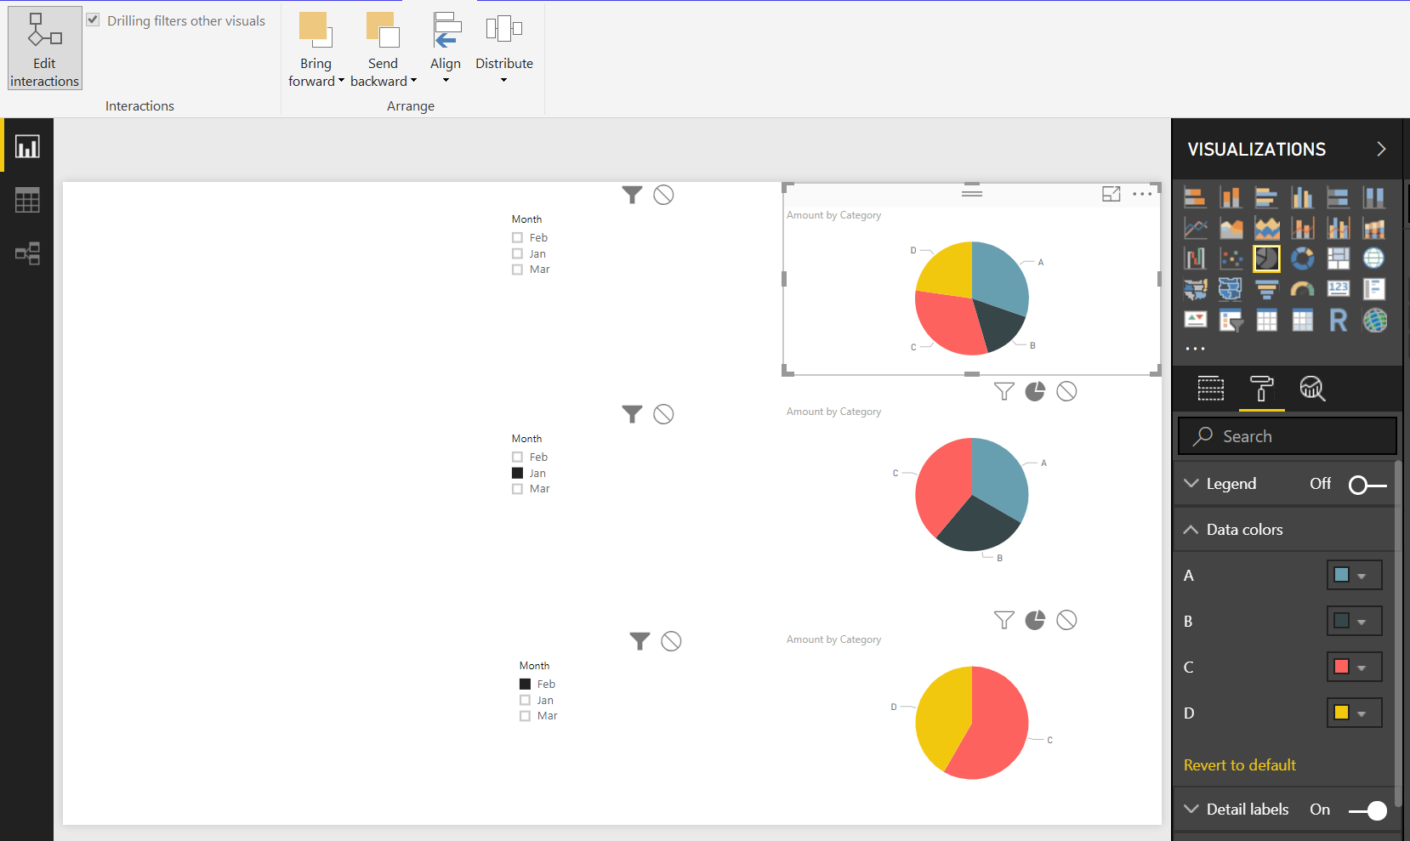Switch to Data view in left sidebar

27,201
